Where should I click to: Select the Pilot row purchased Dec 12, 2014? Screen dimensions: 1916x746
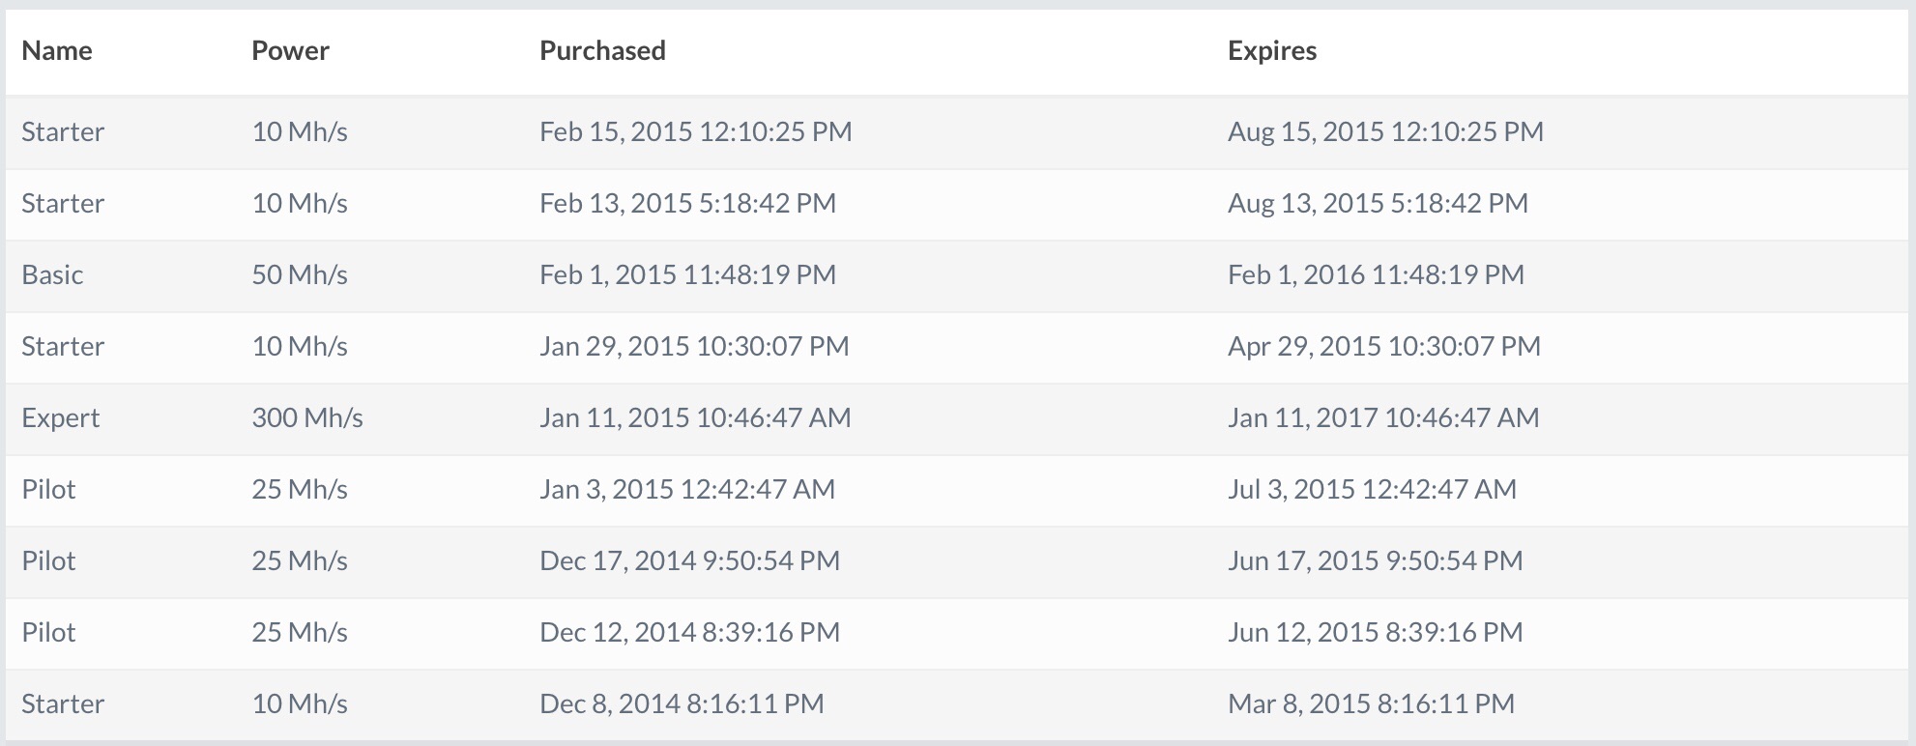click(48, 632)
